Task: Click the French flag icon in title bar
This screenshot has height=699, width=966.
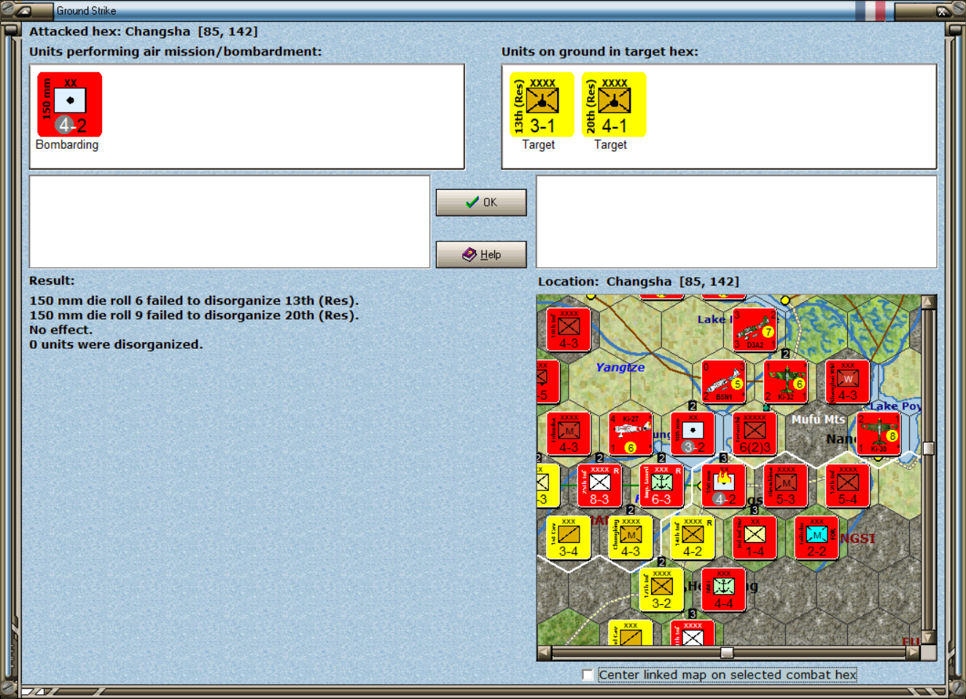Action: [870, 10]
